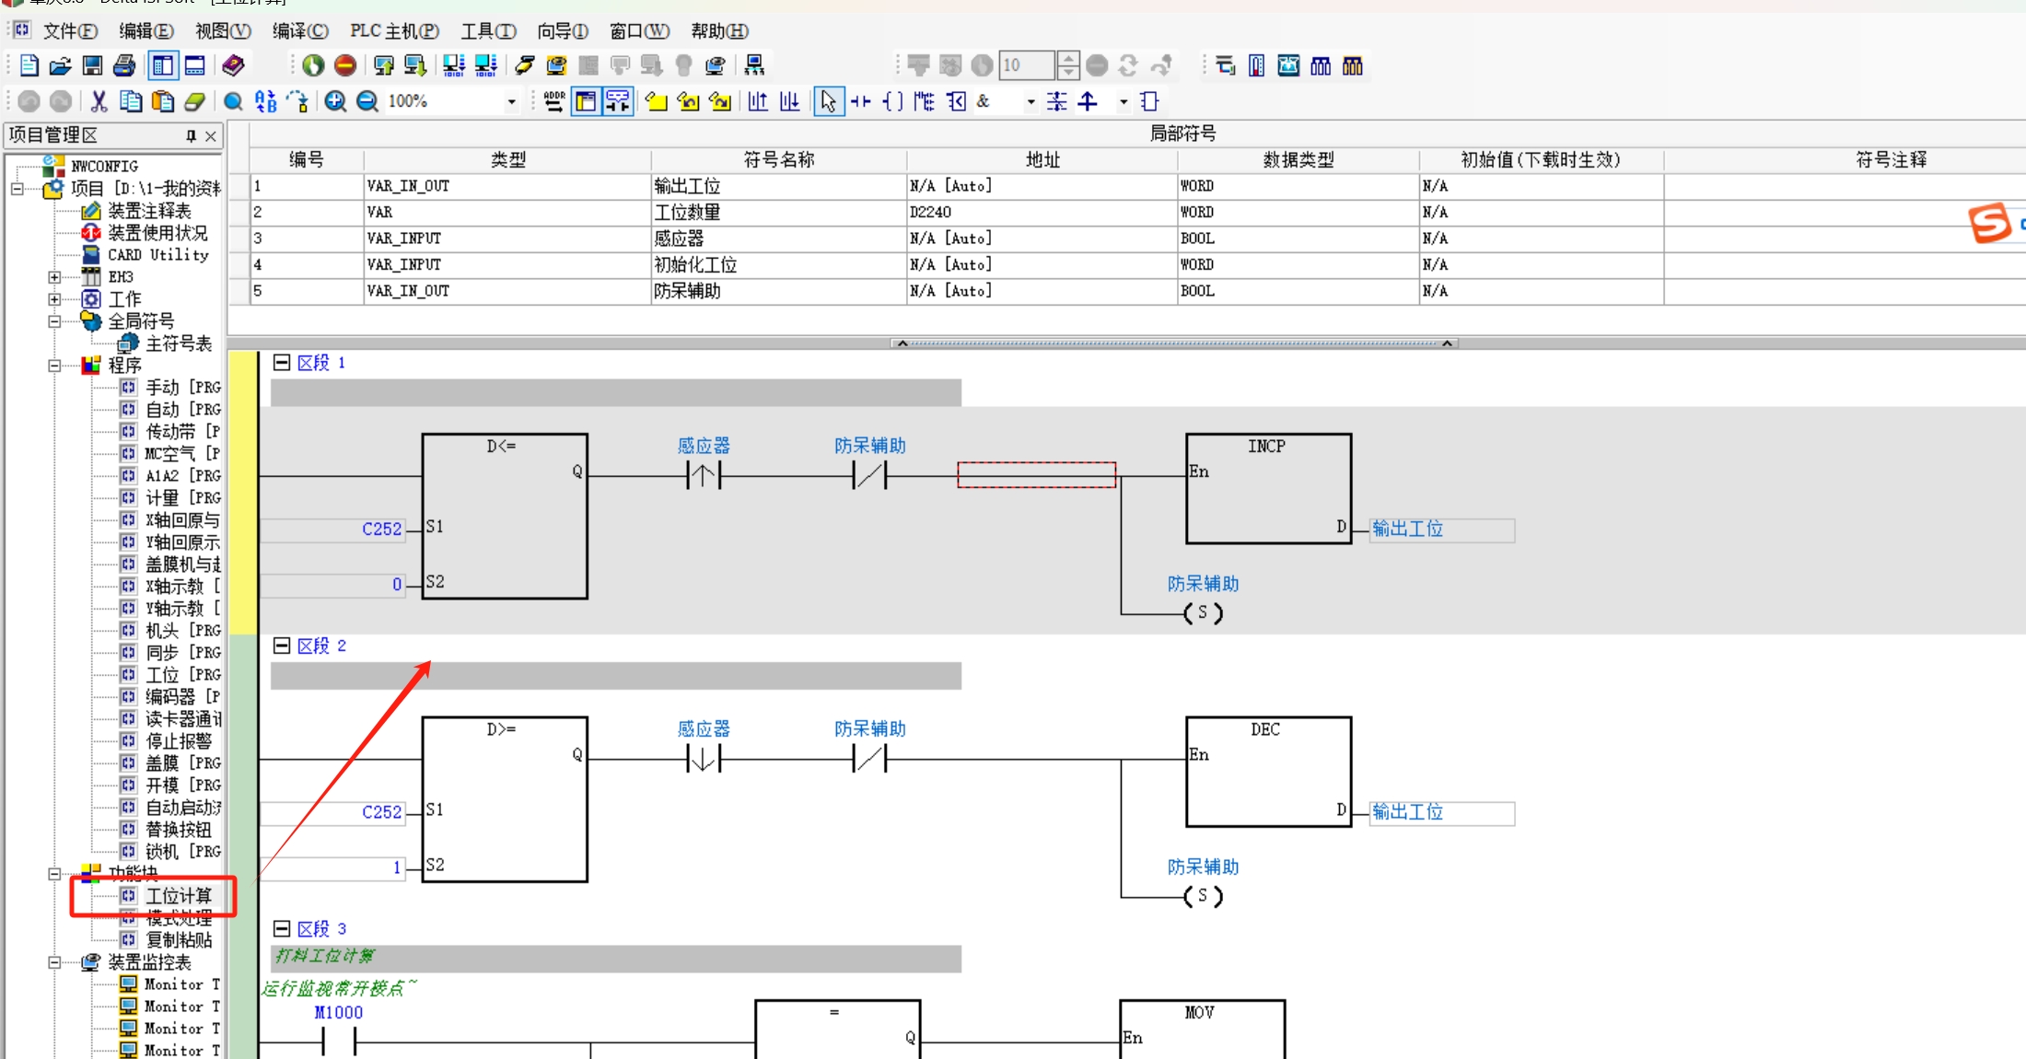Open the zoom percentage dropdown
The width and height of the screenshot is (2026, 1059).
[x=511, y=101]
